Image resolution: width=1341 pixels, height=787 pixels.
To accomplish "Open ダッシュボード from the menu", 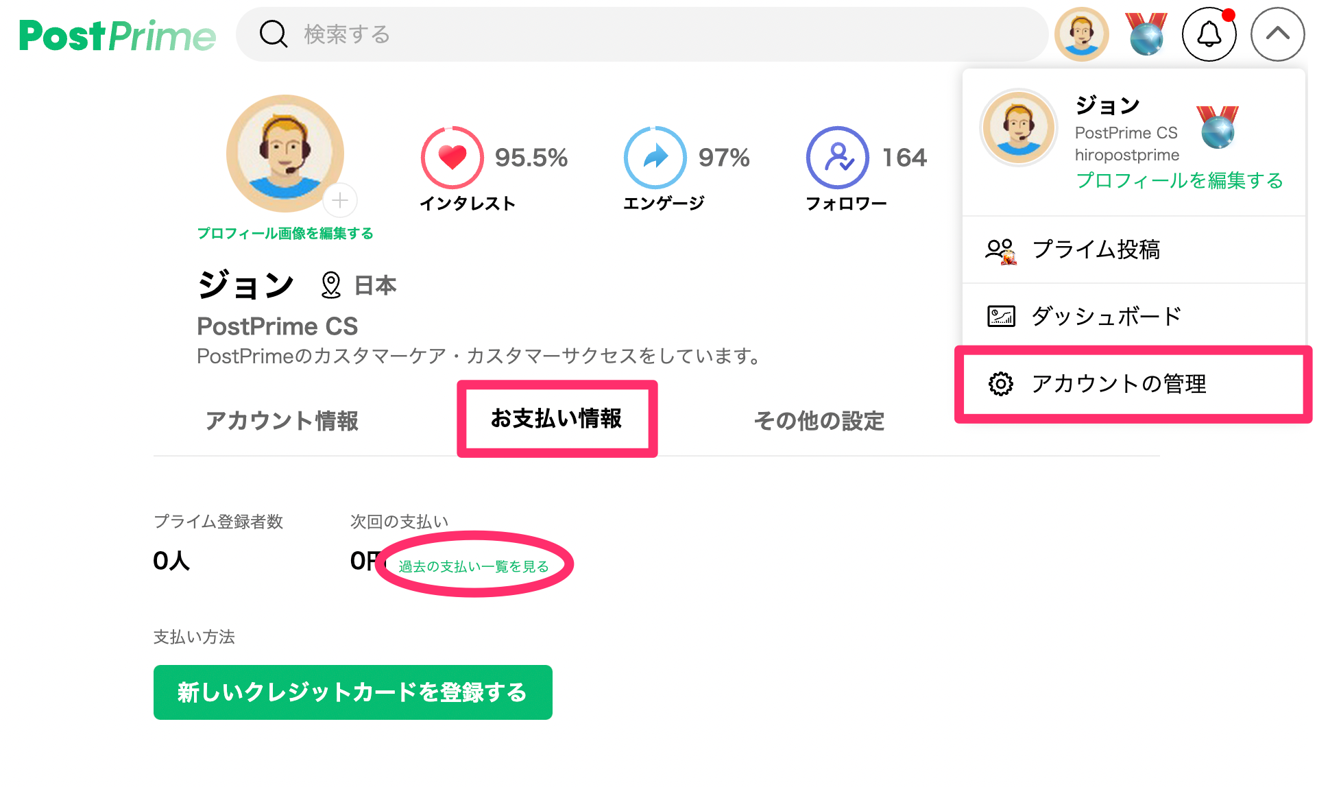I will click(x=1107, y=316).
